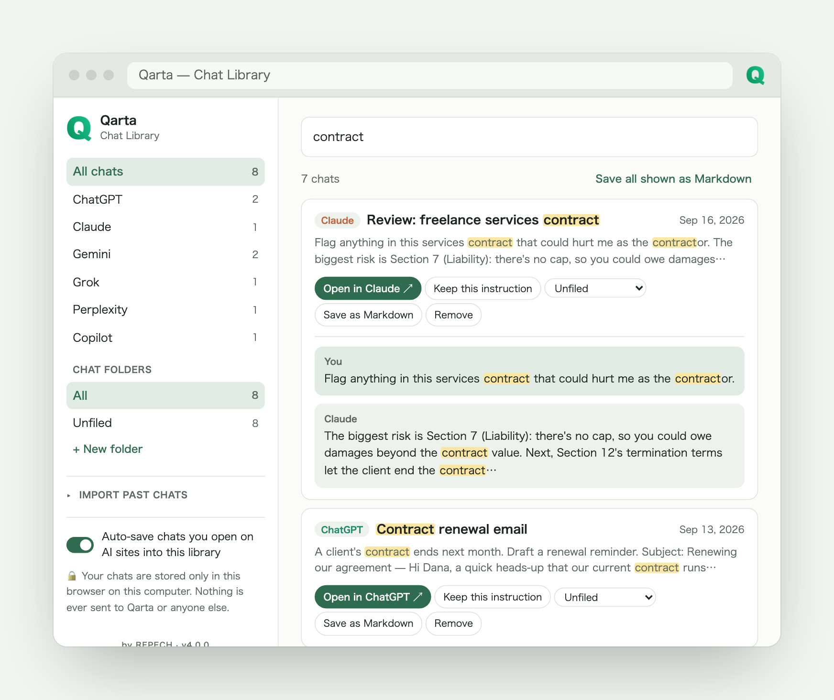Toggle auto-save chats into this library
The height and width of the screenshot is (700, 834).
click(x=80, y=545)
